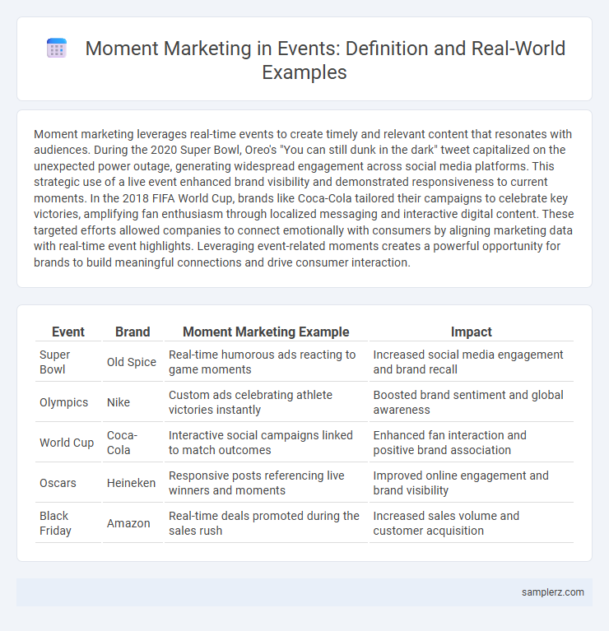Click "Boosted brand sentiment" impact cell
This screenshot has height=631, width=609.
click(472, 402)
